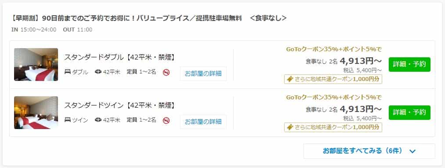Click the bed icon beside ツイン
This screenshot has height=168, width=445.
click(68, 120)
